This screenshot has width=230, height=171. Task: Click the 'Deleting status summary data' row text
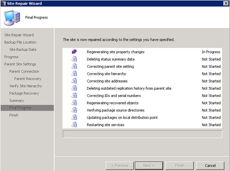pos(111,59)
